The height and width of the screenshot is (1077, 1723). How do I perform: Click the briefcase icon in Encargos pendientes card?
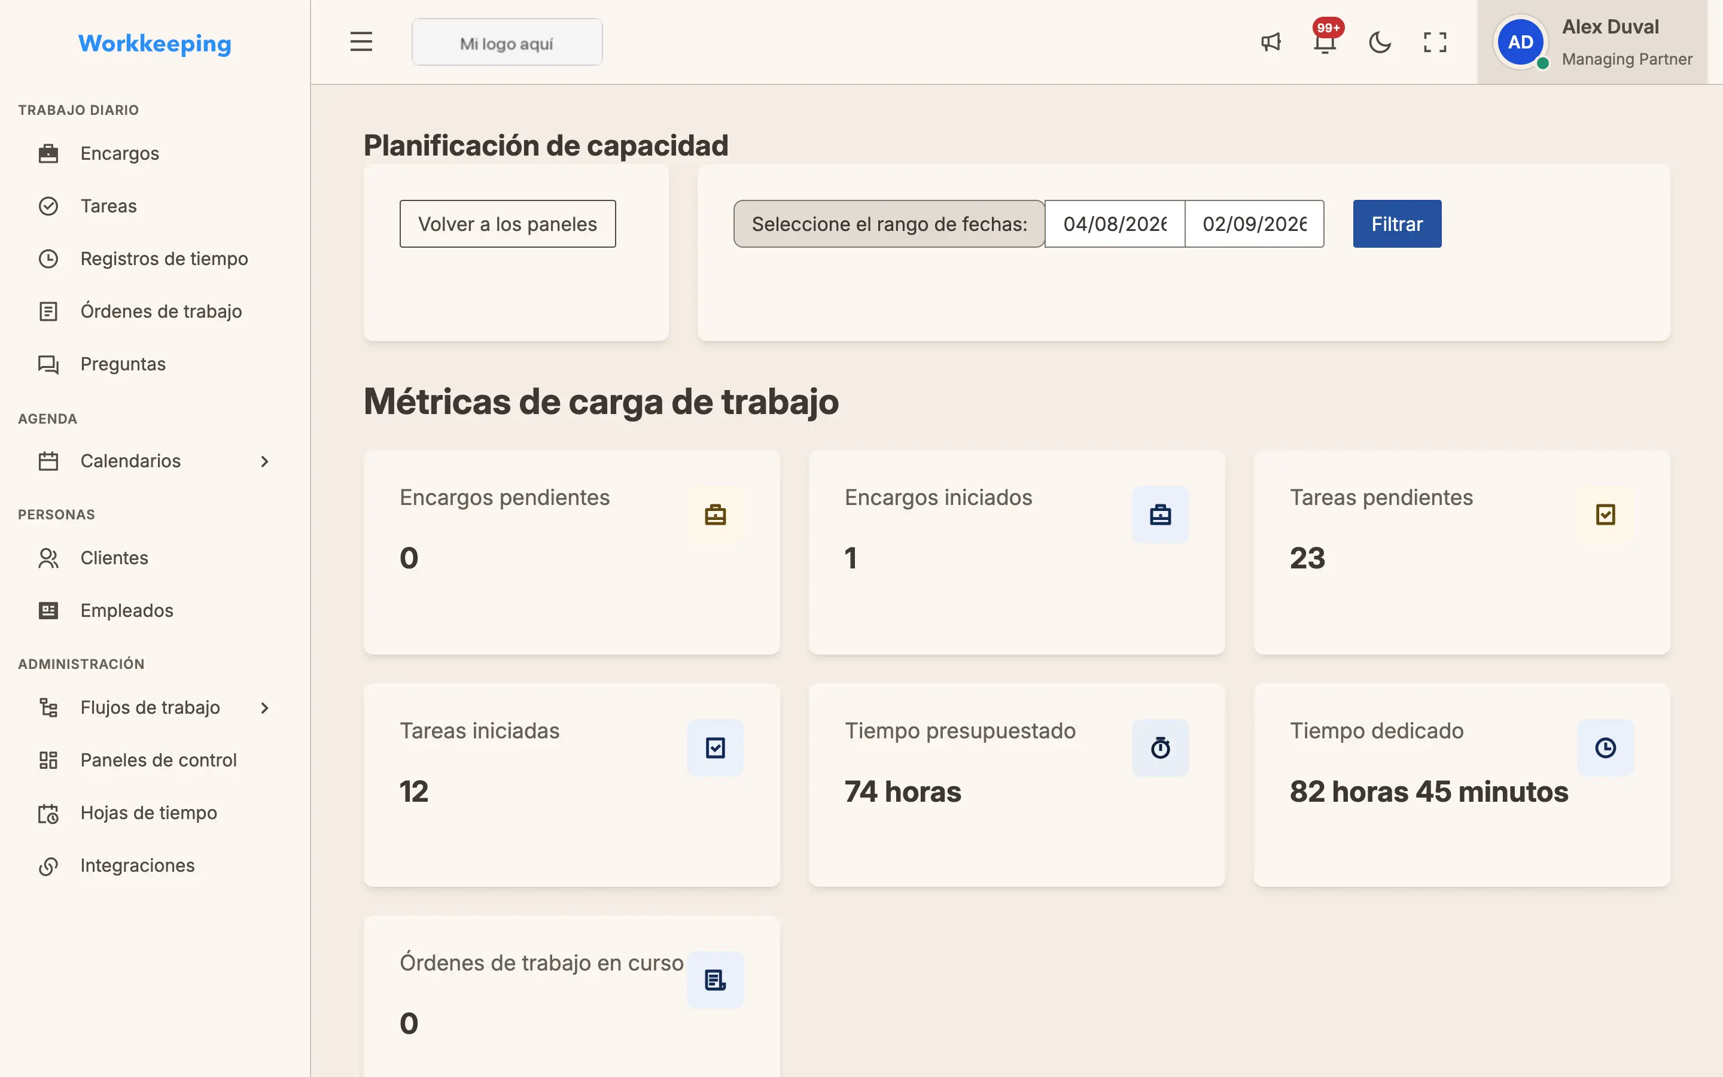click(715, 515)
